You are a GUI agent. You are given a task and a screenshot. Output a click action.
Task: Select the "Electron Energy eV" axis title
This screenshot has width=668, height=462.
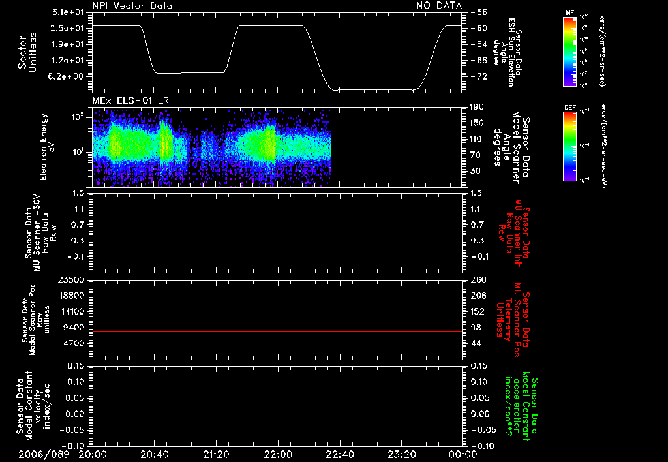[47, 147]
